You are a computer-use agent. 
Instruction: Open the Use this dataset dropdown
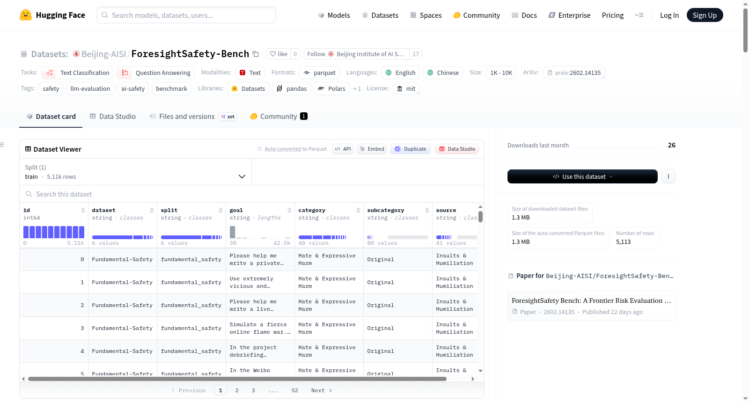582,176
